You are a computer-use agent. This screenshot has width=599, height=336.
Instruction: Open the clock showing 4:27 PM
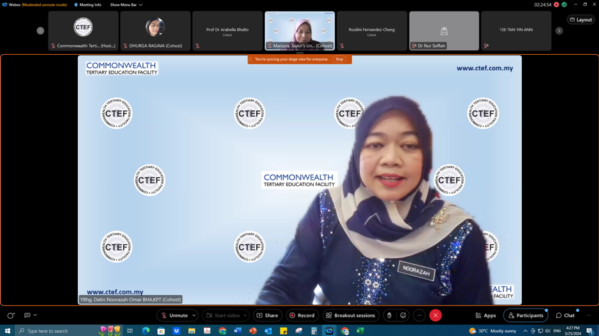(x=573, y=331)
